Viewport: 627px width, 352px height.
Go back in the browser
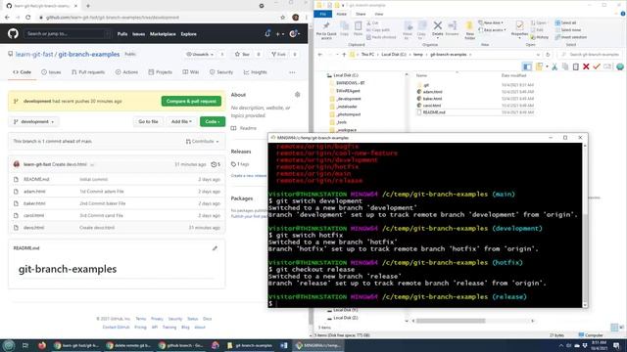tap(7, 18)
